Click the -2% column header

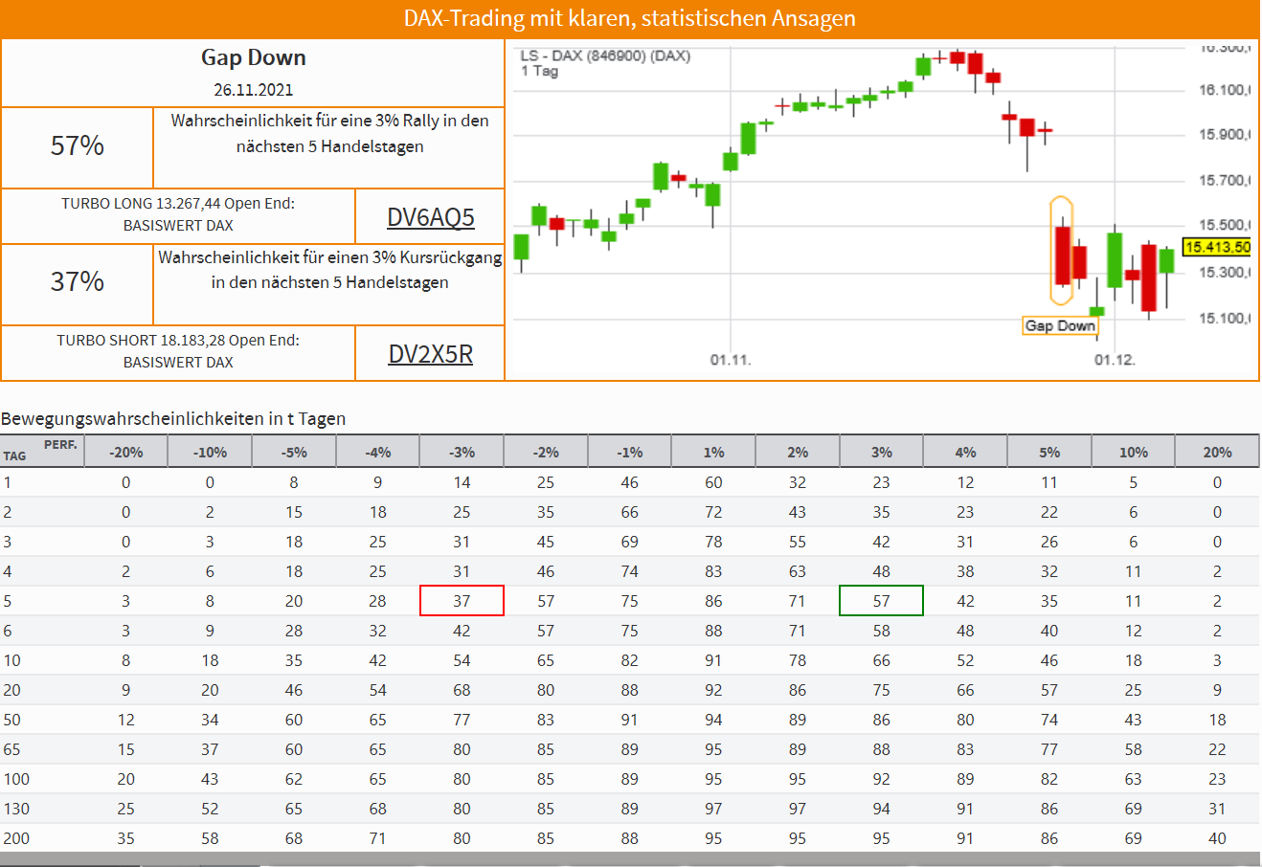[546, 453]
